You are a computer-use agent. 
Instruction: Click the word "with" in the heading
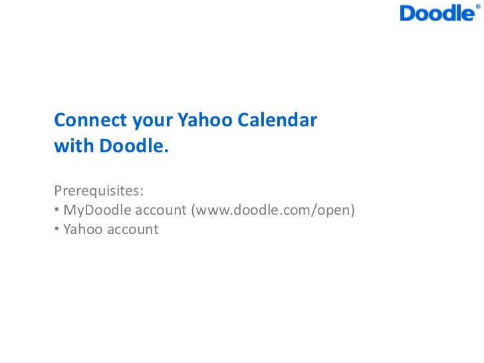pos(74,146)
